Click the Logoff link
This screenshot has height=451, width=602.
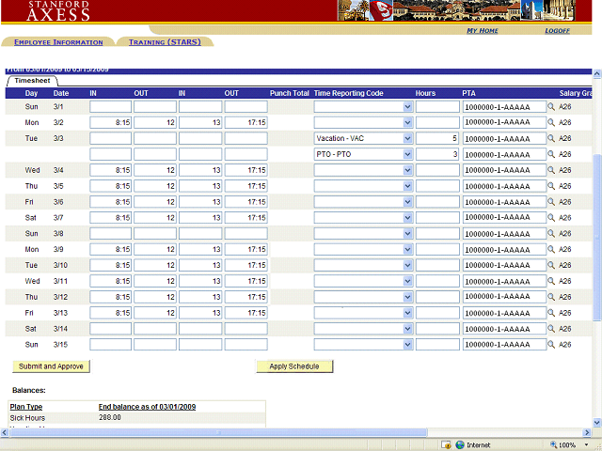click(x=557, y=31)
